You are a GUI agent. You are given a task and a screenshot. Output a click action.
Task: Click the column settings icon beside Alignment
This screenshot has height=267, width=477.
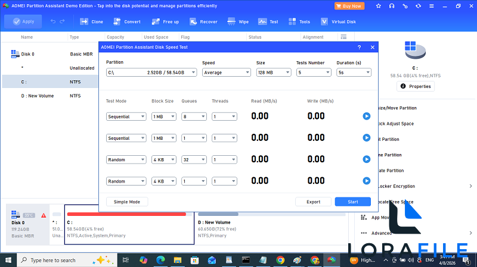tap(343, 37)
